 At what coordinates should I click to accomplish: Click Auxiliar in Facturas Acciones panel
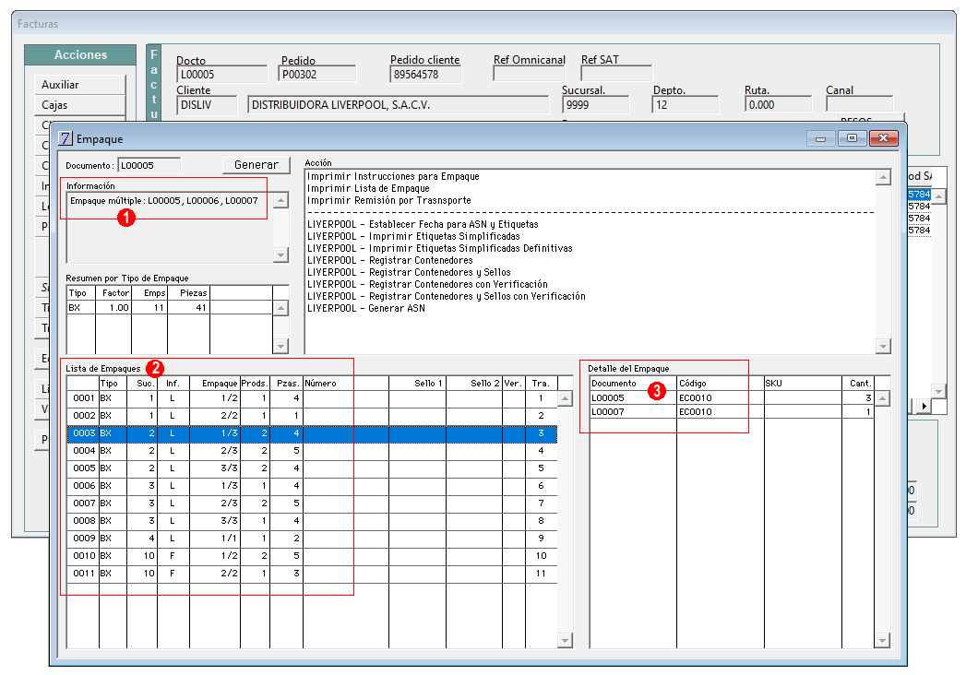[x=79, y=85]
